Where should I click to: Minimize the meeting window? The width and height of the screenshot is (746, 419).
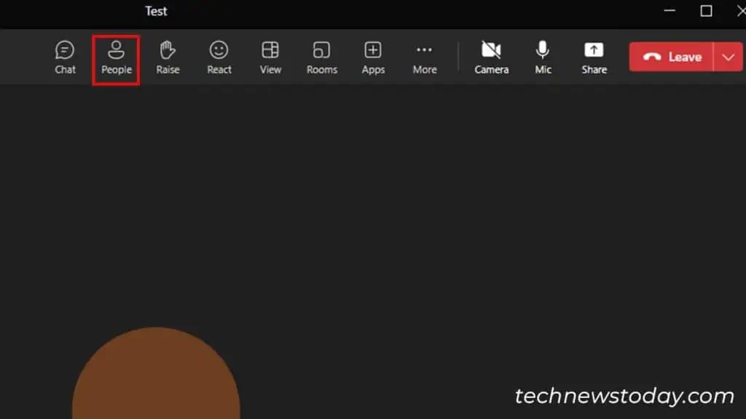point(670,11)
